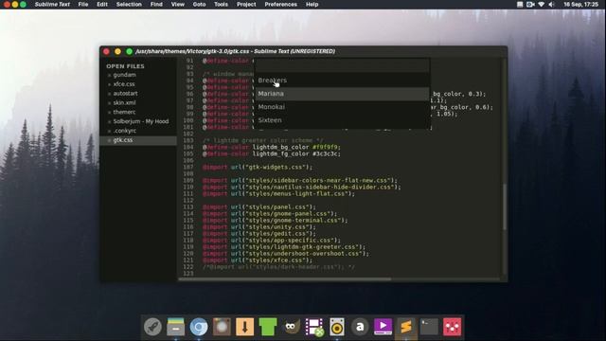Viewport: 606px width, 341px height.
Task: Open the Edit menu
Action: pyautogui.click(x=102, y=4)
